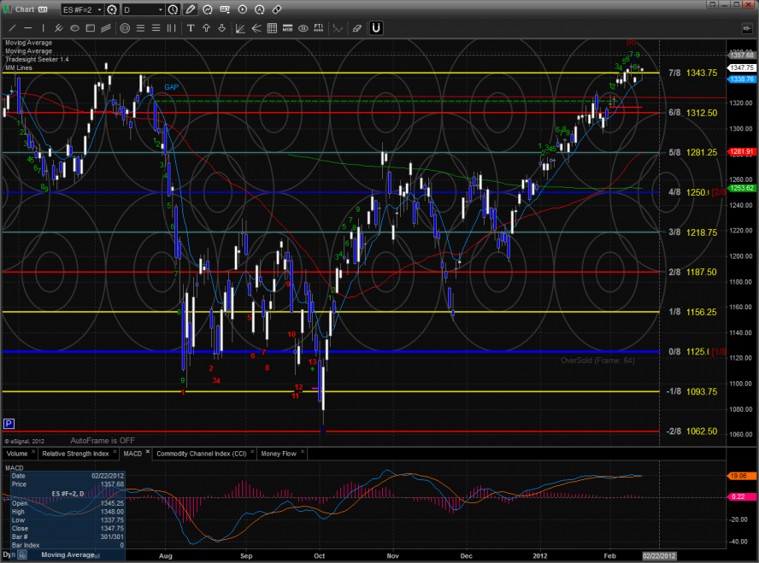Viewport: 759px width, 563px height.
Task: Click the scale toggle in the top-right chart corner
Action: 746,28
